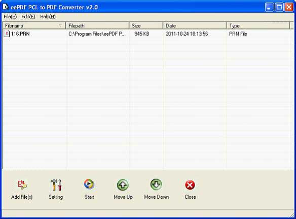Click the 945 KB size cell
Image resolution: width=296 pixels, height=219 pixels.
(x=142, y=34)
